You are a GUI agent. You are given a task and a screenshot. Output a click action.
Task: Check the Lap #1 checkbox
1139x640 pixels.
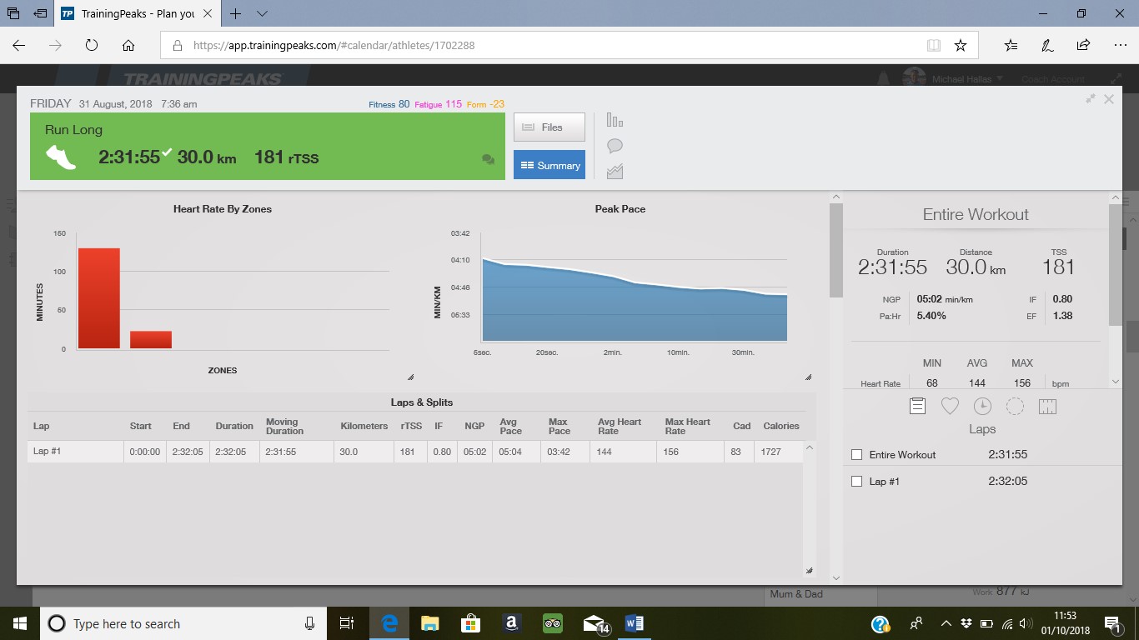tap(856, 482)
